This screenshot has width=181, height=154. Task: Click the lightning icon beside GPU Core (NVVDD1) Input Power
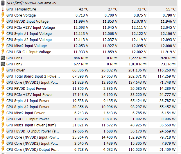(x=3, y=83)
